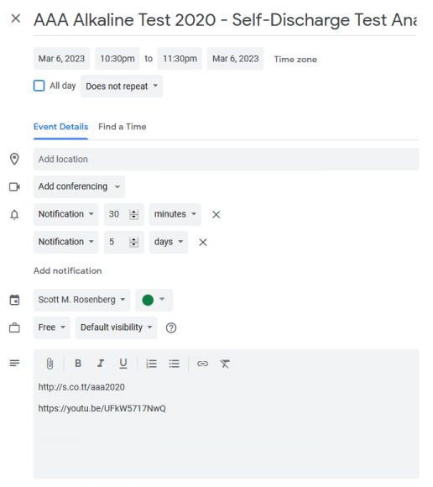Remove the 5 days notification
The height and width of the screenshot is (487, 433).
pyautogui.click(x=203, y=243)
